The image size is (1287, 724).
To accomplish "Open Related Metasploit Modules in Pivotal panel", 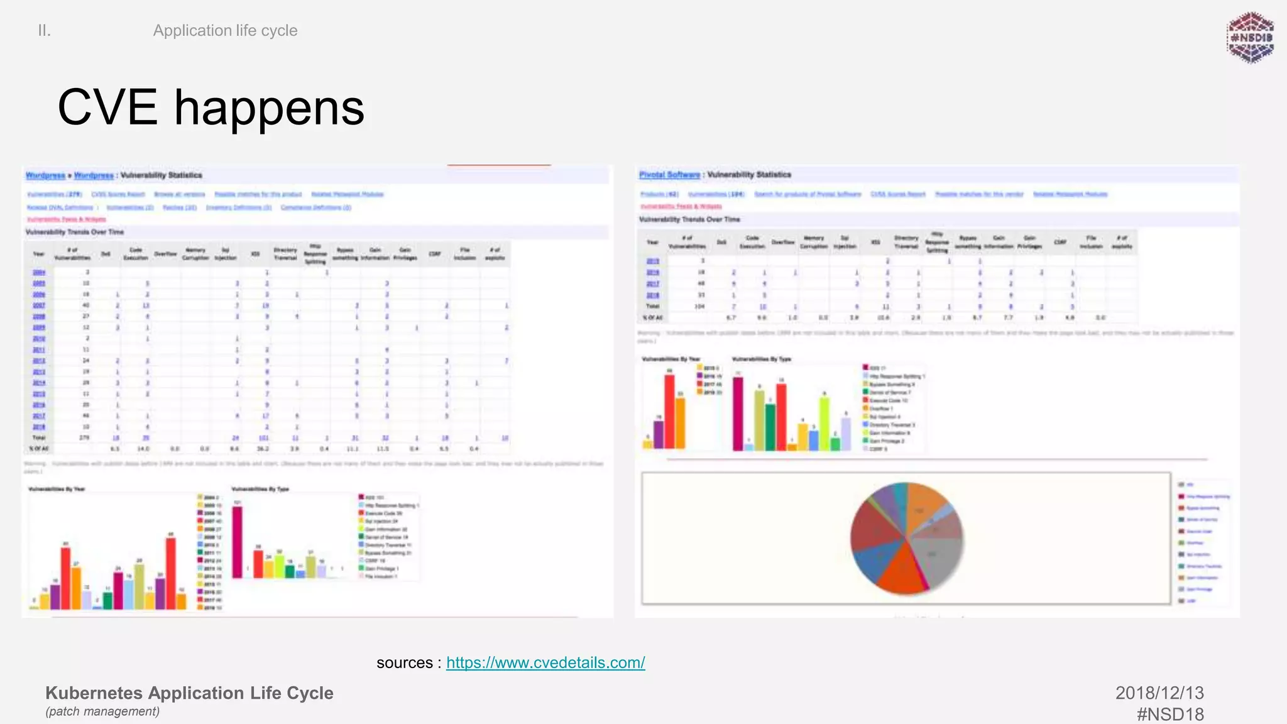I will click(1070, 194).
